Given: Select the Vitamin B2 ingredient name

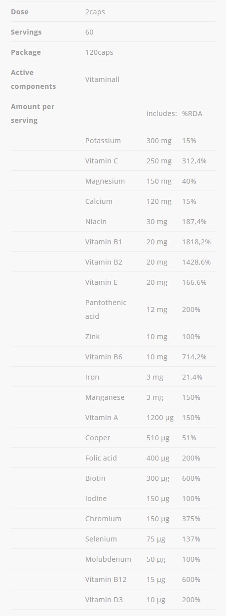Looking at the screenshot, I should pyautogui.click(x=104, y=262).
